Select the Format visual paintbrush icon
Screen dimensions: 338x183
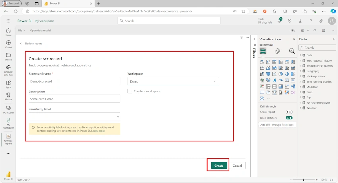coord(278,51)
